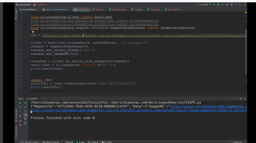This screenshot has height=143, width=256.
Task: Close the viapi_mask.png tab
Action: click(x=182, y=10)
